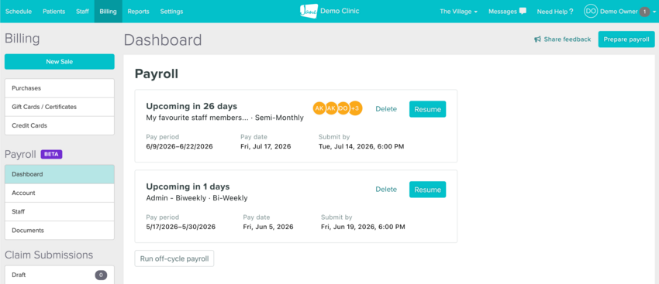Select the Billing tab
The height and width of the screenshot is (284, 659).
108,12
